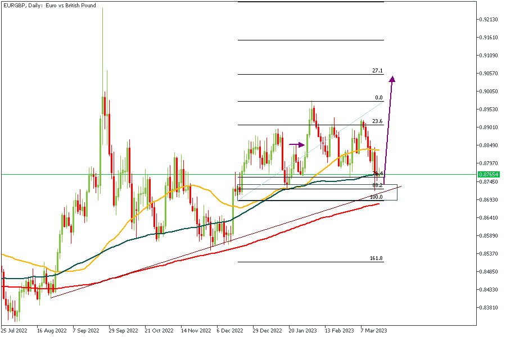Click the 23.6 Fibonacci level label
Screen dimensions: 506x337
tap(377, 121)
